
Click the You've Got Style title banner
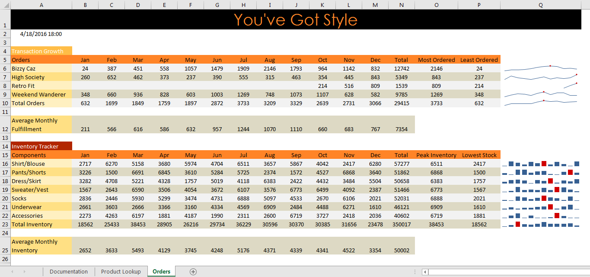pyautogui.click(x=296, y=20)
